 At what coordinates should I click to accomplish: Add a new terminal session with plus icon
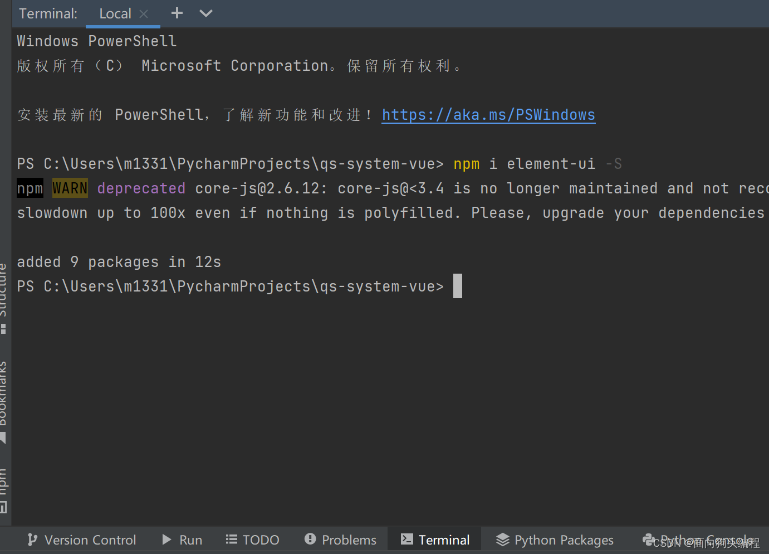coord(177,13)
